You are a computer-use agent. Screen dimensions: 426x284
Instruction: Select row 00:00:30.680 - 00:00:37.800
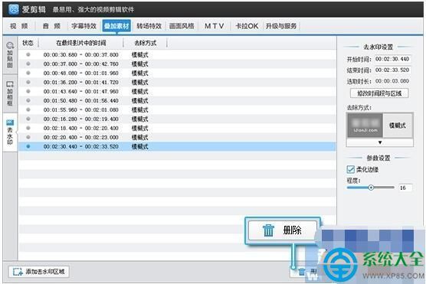point(177,55)
